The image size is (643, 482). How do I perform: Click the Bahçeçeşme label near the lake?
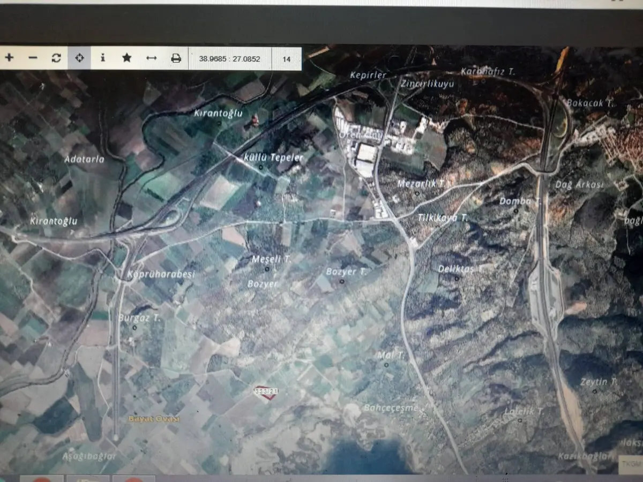(391, 408)
